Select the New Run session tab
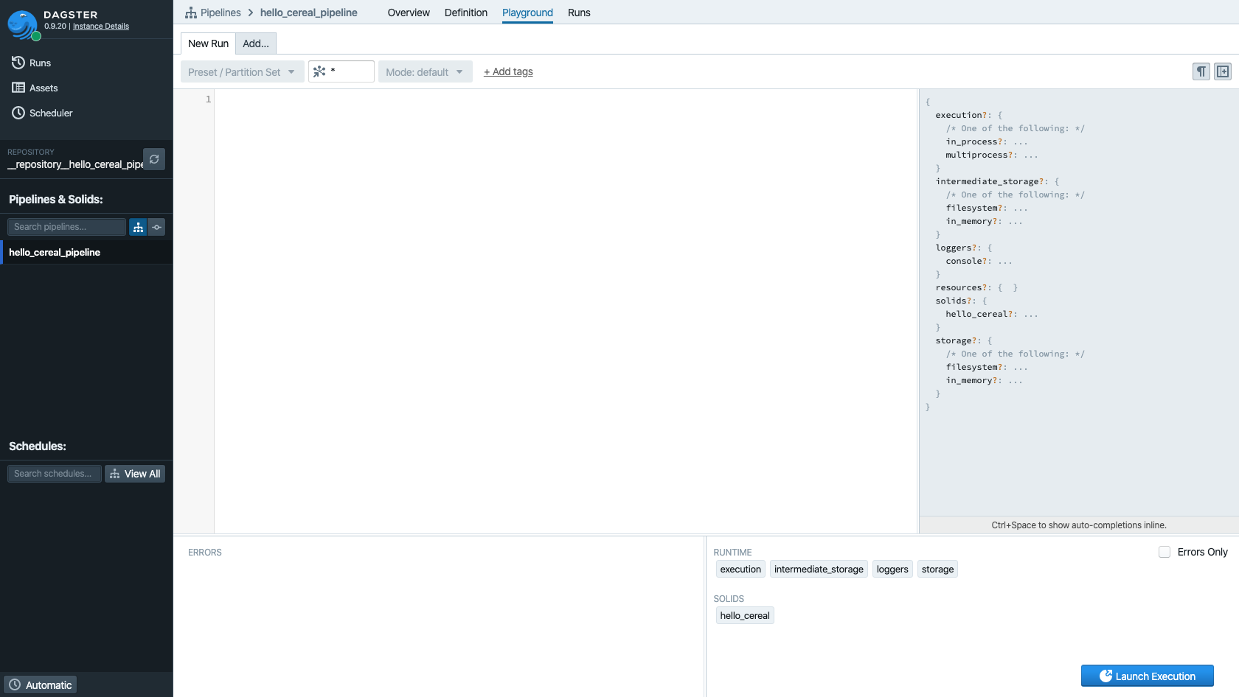The width and height of the screenshot is (1239, 697). (208, 43)
